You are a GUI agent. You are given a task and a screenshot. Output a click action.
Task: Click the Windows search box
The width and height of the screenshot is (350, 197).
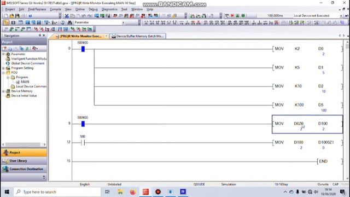tap(57, 192)
